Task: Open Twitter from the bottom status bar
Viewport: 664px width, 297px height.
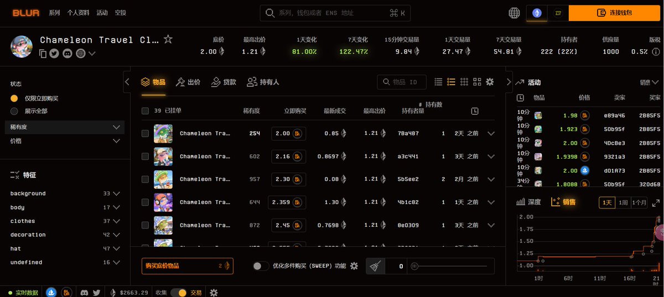Action: (x=96, y=293)
